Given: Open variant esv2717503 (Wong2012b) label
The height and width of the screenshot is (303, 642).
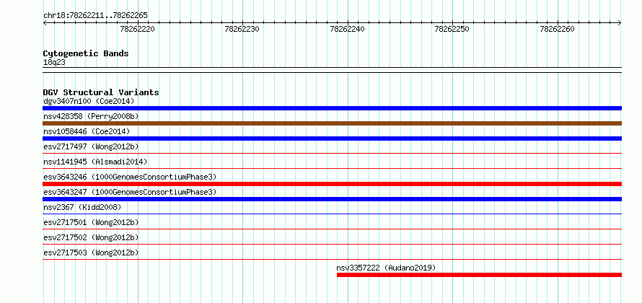Looking at the screenshot, I should point(91,252).
